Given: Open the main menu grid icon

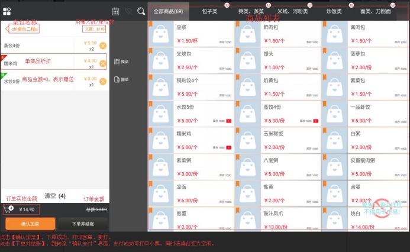Looking at the screenshot, I should pos(7,11).
